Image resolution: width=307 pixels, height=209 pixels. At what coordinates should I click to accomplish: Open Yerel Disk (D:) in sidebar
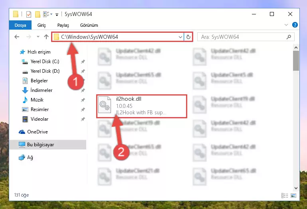(x=45, y=71)
